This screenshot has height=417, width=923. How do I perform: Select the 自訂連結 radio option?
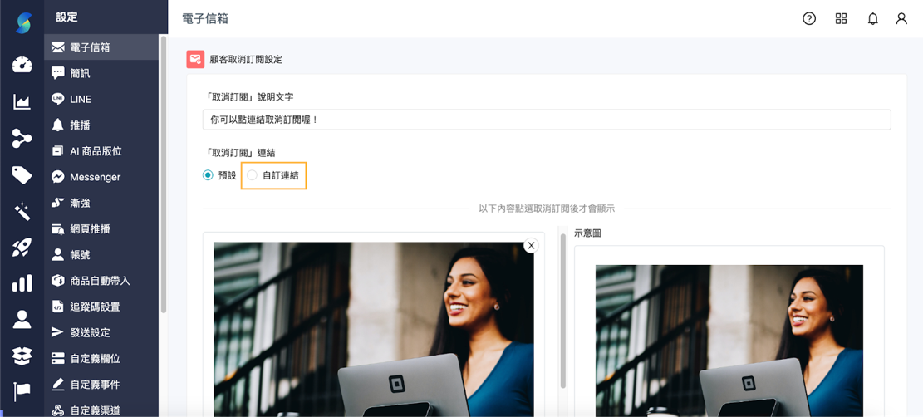pos(253,175)
